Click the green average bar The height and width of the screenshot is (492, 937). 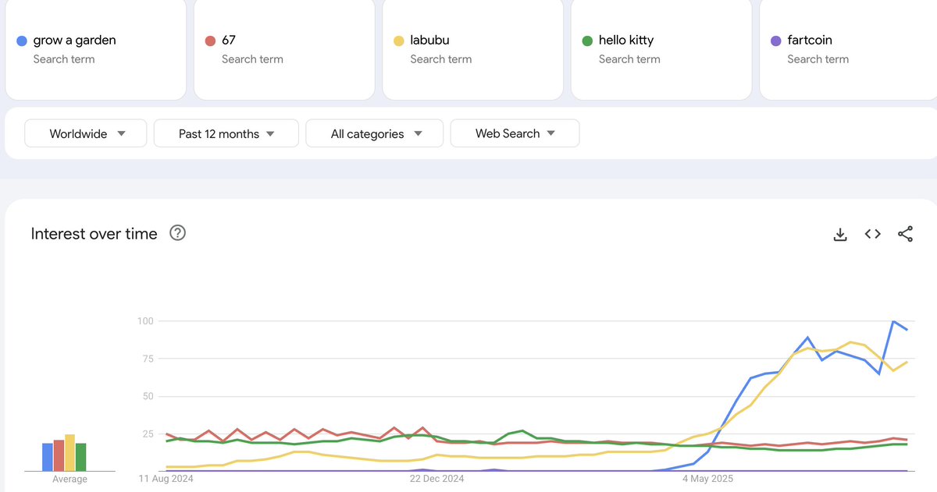coord(81,457)
